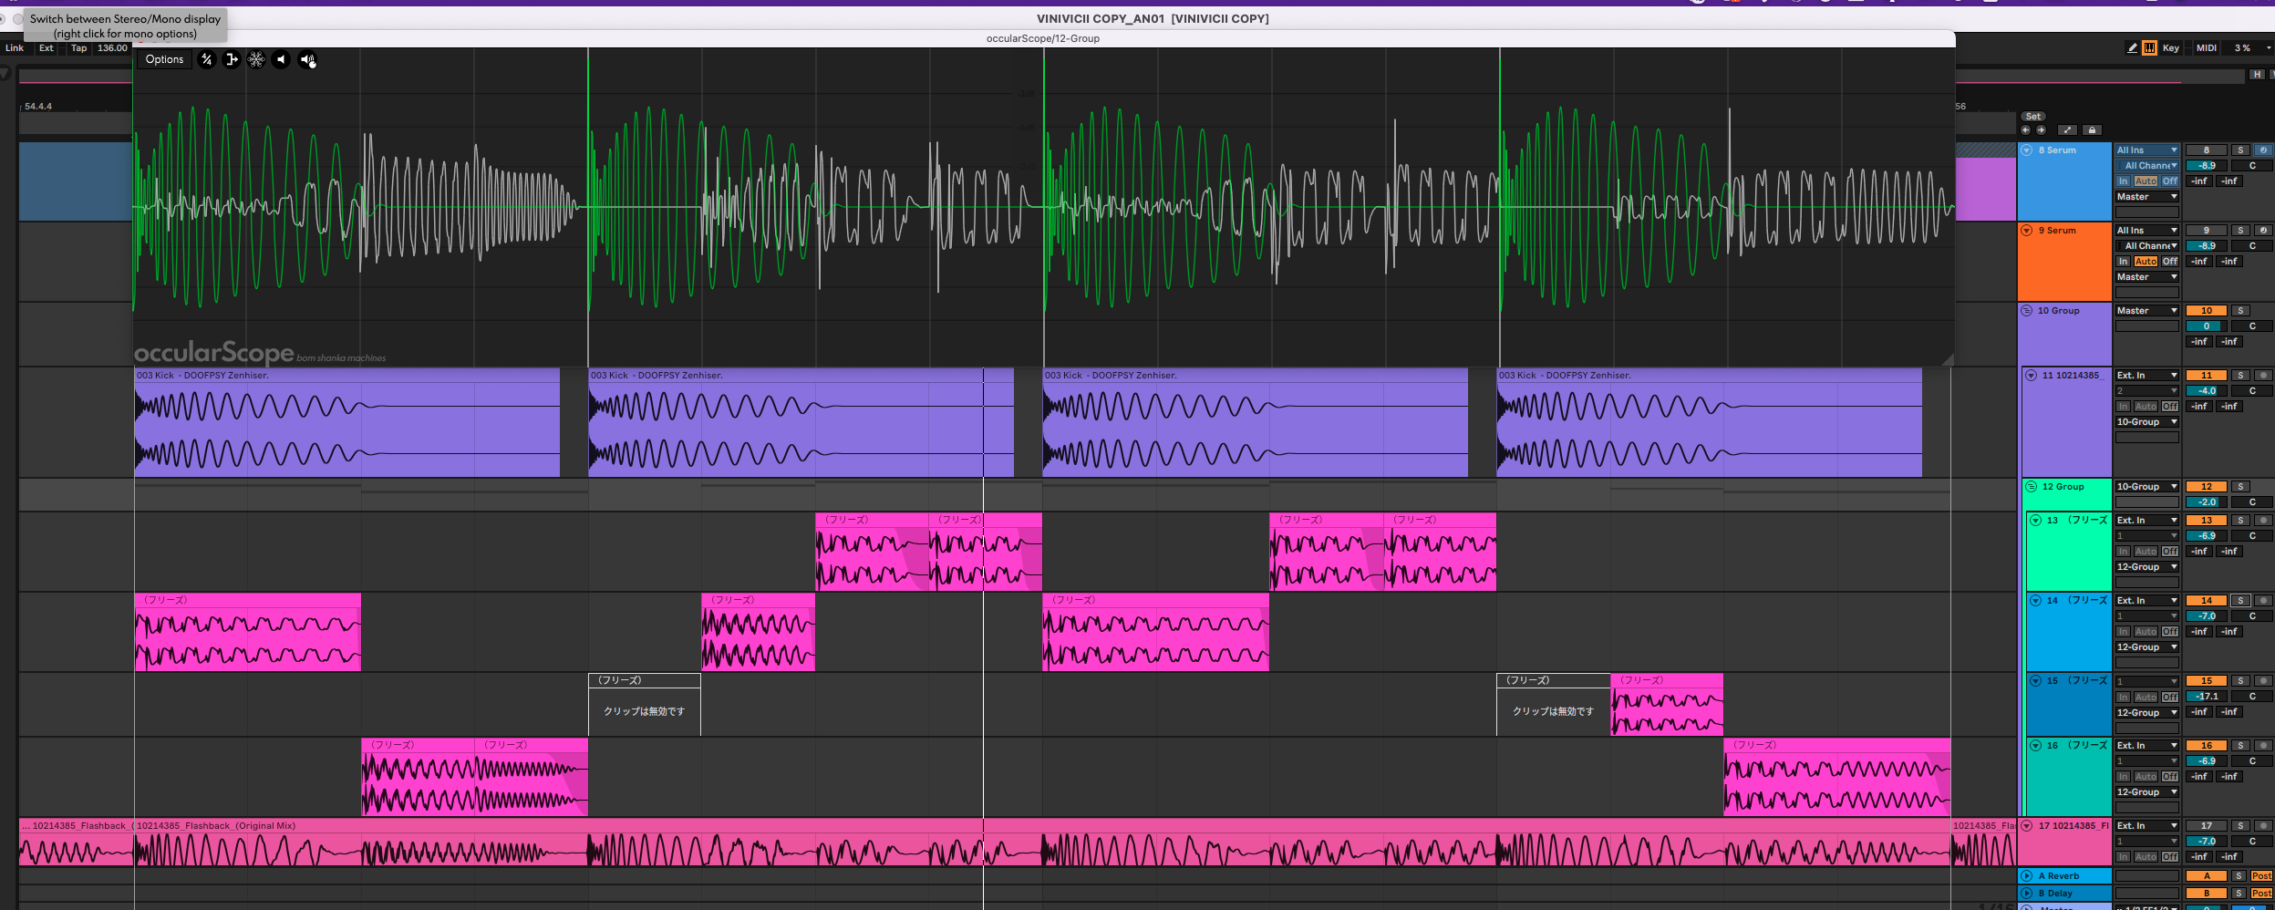This screenshot has height=910, width=2275.
Task: Click the 4/4 time signature icon in occularScope
Action: point(207,59)
